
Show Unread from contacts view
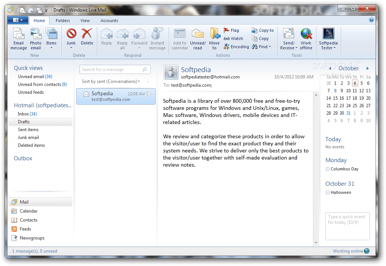coord(42,84)
